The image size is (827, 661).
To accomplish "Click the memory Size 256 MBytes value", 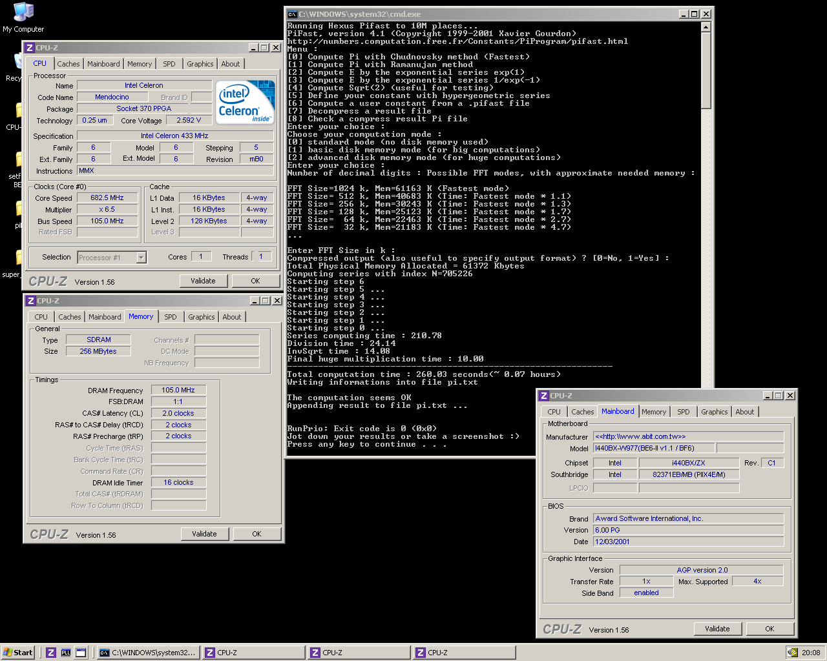I will [x=98, y=351].
